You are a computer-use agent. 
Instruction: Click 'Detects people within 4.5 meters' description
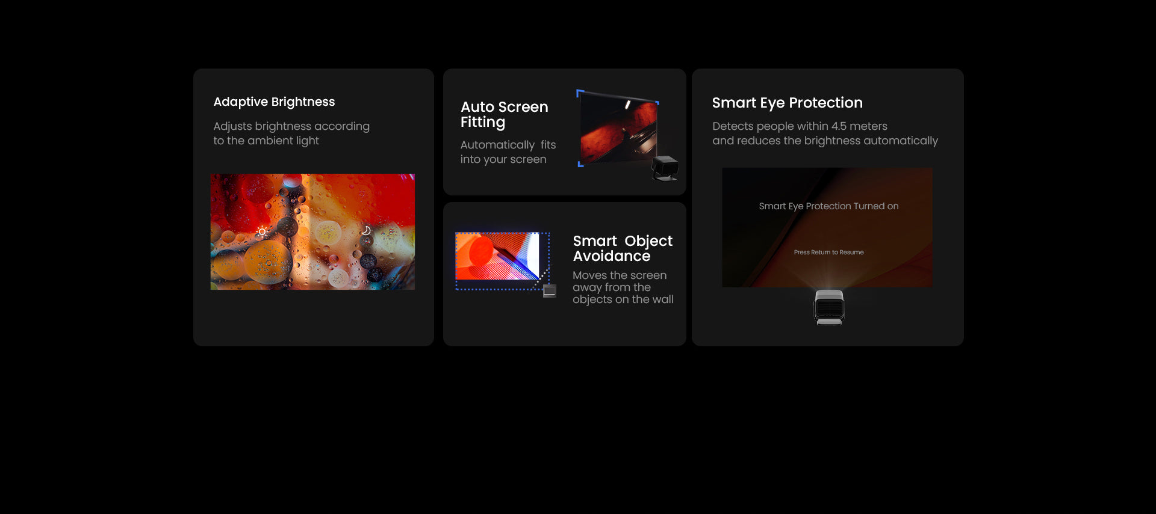tap(825, 133)
